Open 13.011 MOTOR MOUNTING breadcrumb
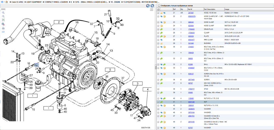Screen dimensions: 274x130 click(141, 2)
